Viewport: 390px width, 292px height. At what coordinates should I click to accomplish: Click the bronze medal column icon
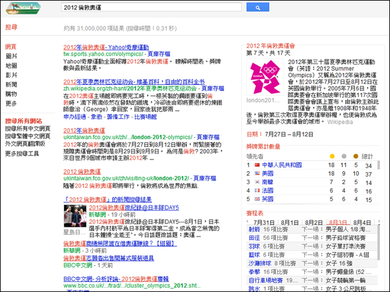[356, 156]
